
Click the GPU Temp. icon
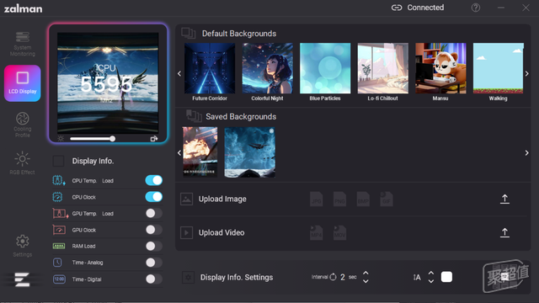click(x=60, y=213)
